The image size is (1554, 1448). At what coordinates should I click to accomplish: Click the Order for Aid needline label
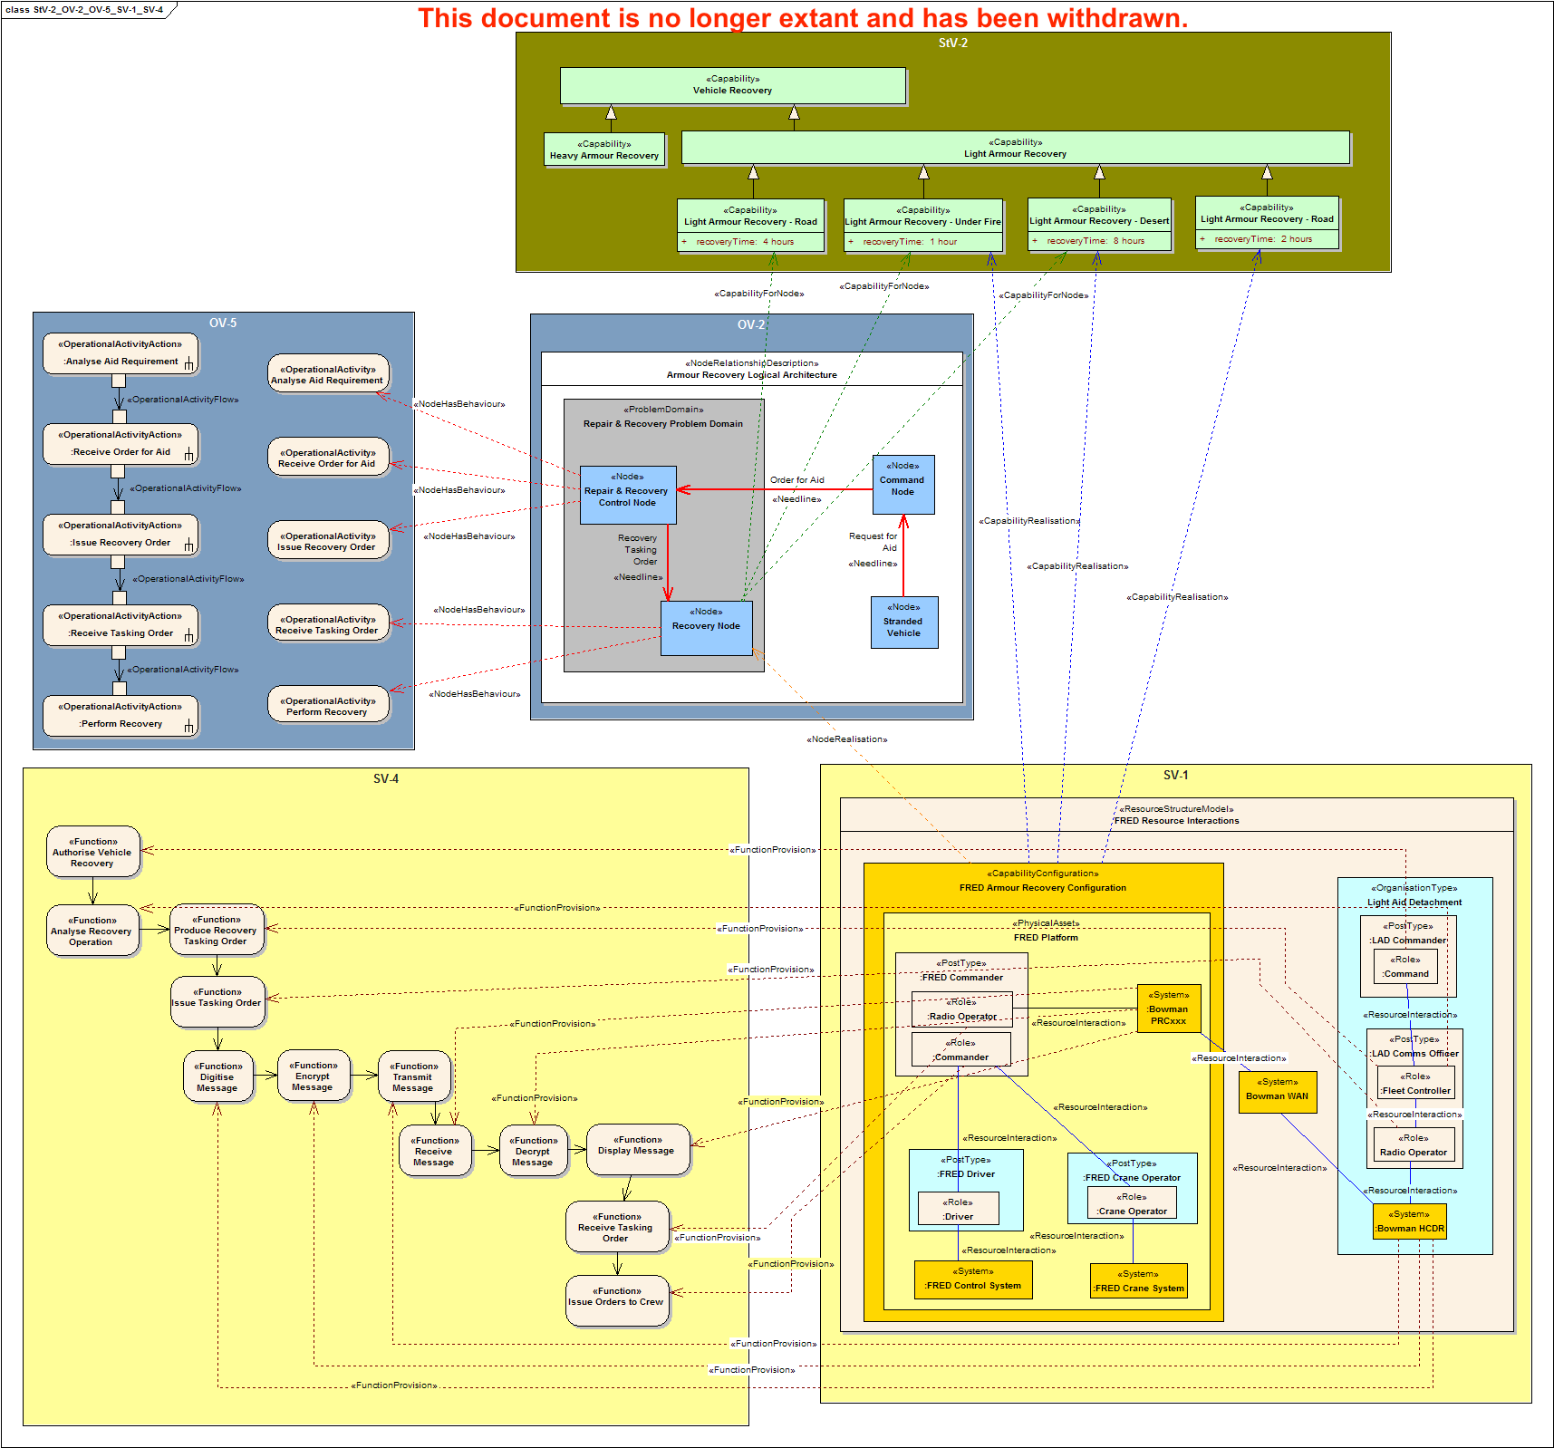tap(796, 480)
